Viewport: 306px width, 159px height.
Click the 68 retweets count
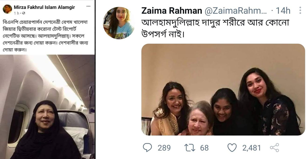pos(204,148)
